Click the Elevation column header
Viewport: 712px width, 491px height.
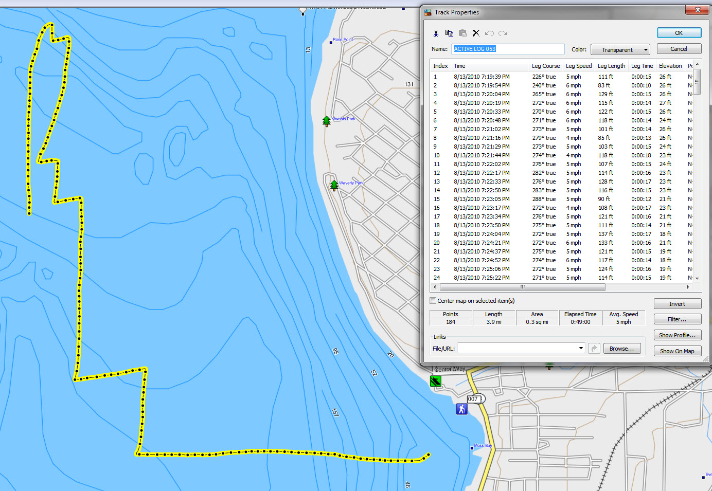pyautogui.click(x=670, y=66)
